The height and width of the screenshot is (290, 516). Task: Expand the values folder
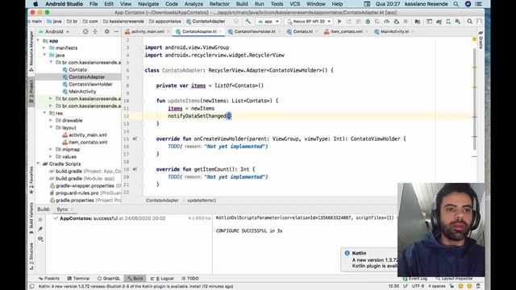51,156
